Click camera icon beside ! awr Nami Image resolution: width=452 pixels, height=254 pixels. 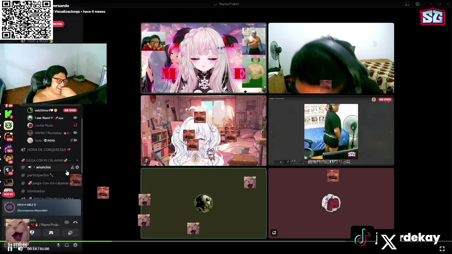(x=75, y=118)
